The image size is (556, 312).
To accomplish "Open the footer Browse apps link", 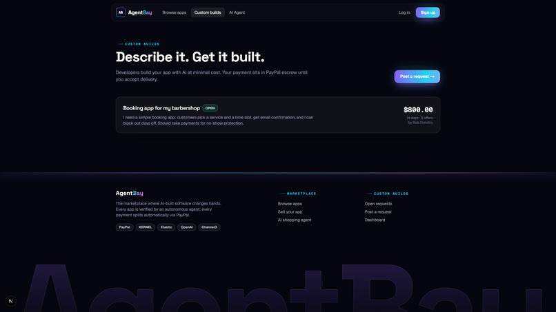I will (290, 204).
